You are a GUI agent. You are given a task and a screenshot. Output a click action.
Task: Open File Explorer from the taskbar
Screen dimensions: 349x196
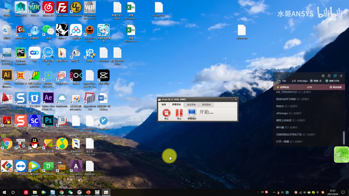35,192
